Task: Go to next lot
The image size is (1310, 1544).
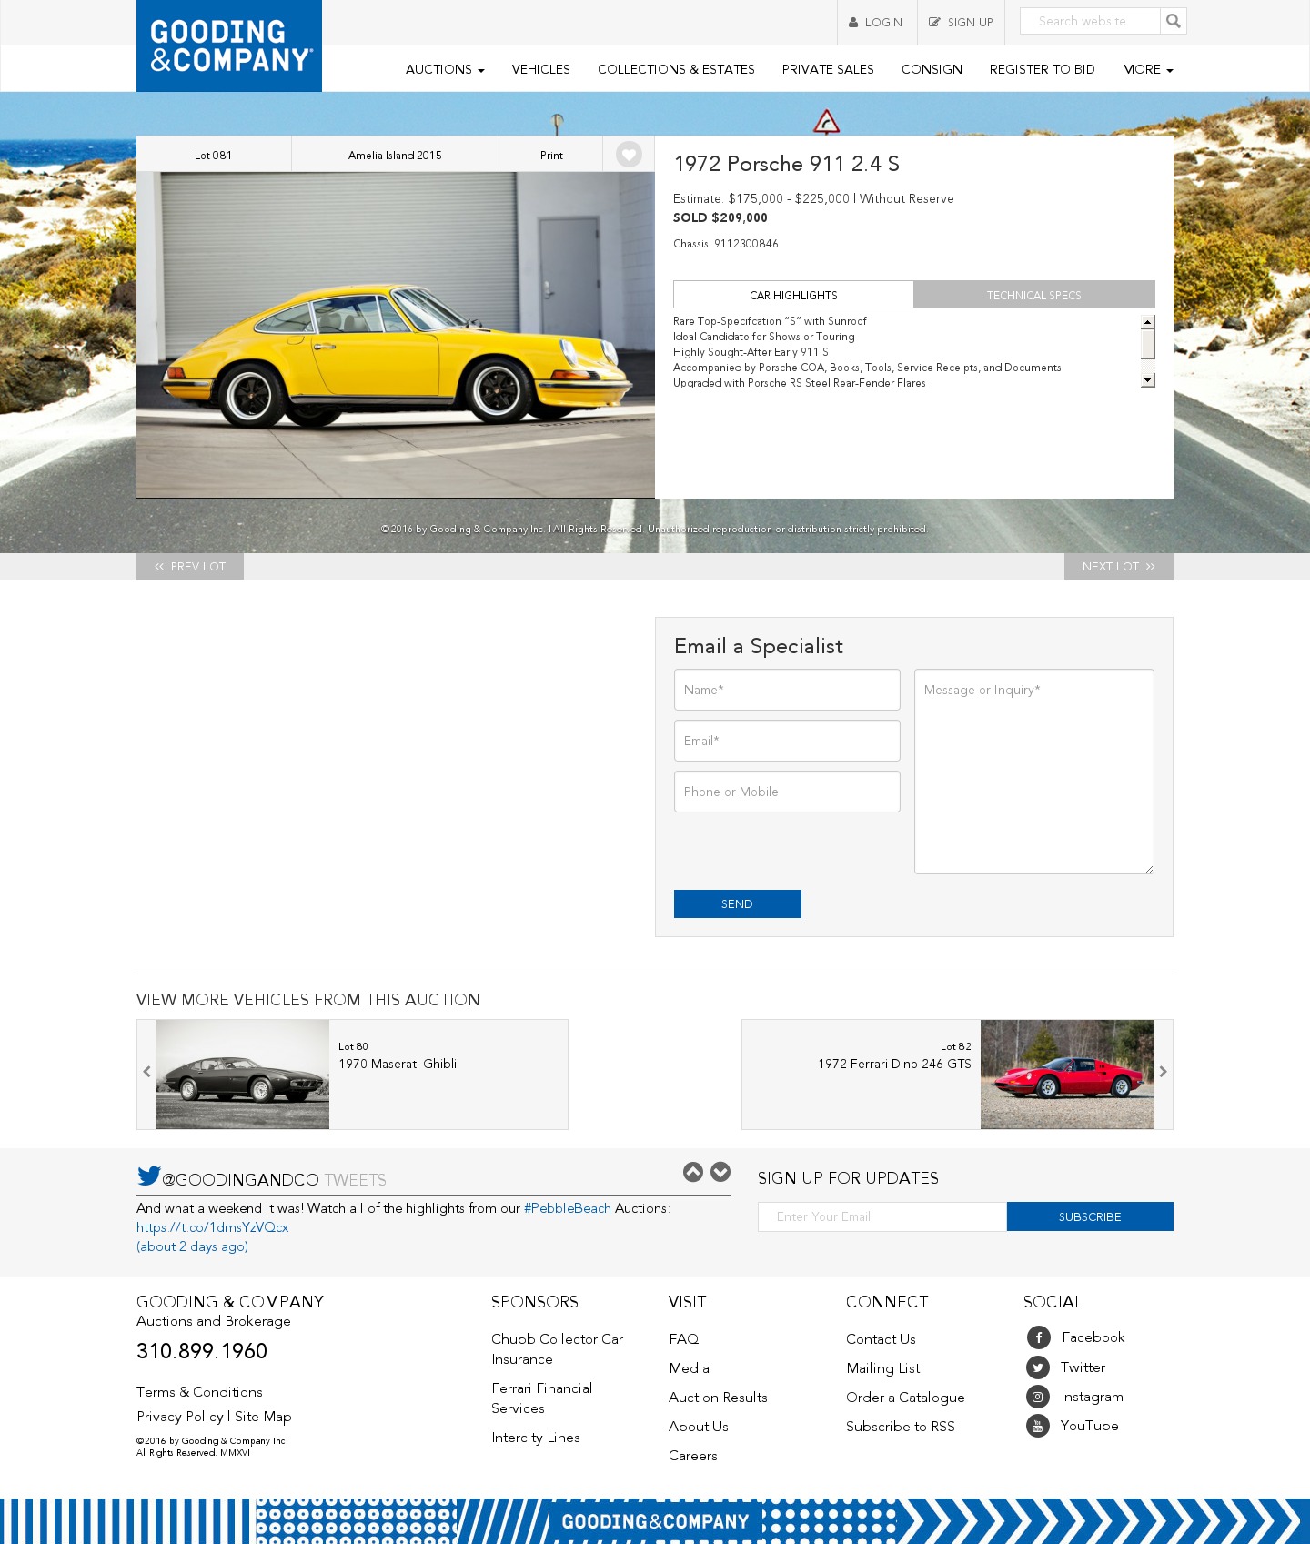Action: point(1119,566)
